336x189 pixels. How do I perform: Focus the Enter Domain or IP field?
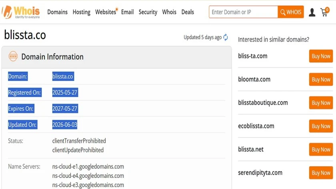tap(243, 12)
